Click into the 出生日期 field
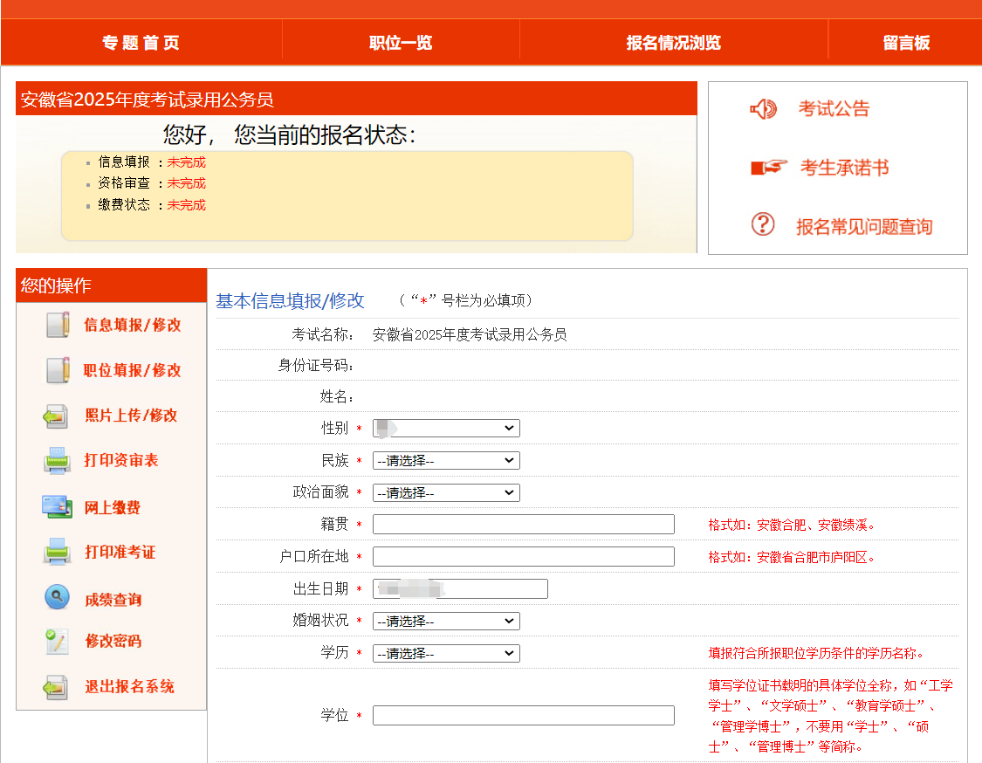The image size is (982, 763). point(460,589)
